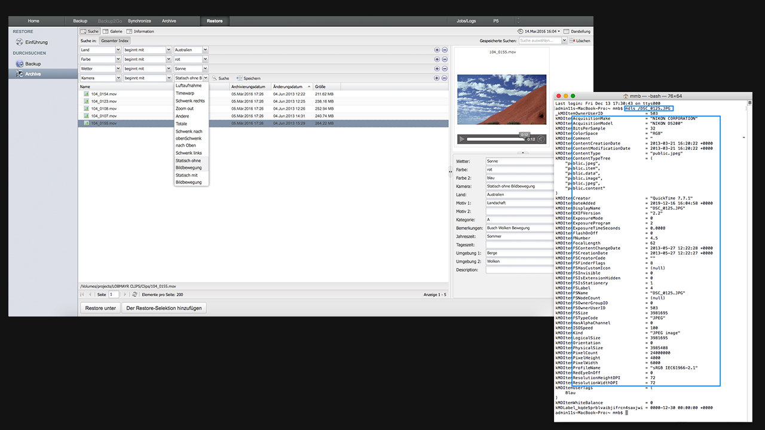Open the Jobs/Logs top menu tab
The image size is (765, 430).
tap(466, 21)
